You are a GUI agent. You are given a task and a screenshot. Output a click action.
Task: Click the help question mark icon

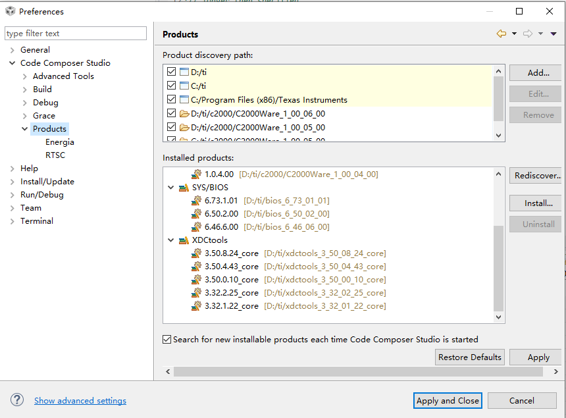[17, 400]
